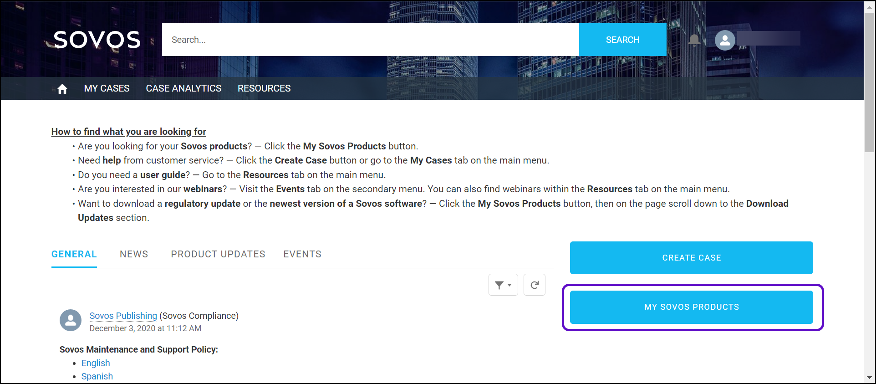Click the home icon in navigation bar
The image size is (876, 384).
[62, 89]
